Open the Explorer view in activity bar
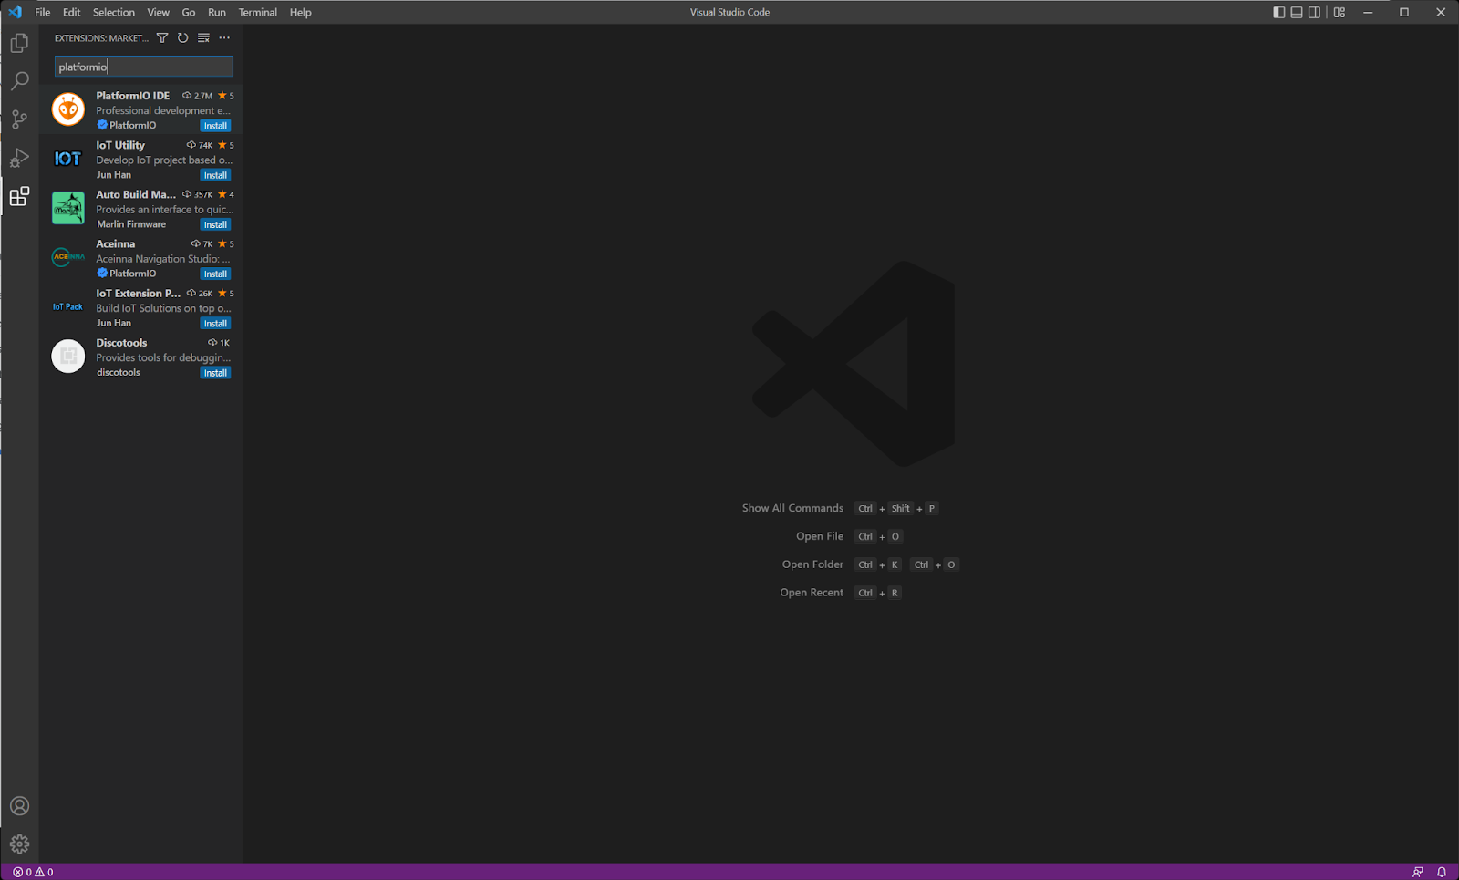Viewport: 1459px width, 880px height. pos(19,43)
